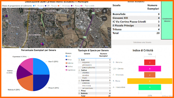Image resolution: width=174 pixels, height=98 pixels.
Task: Click A - Trascurabile in the map legend
Action: 88,6
